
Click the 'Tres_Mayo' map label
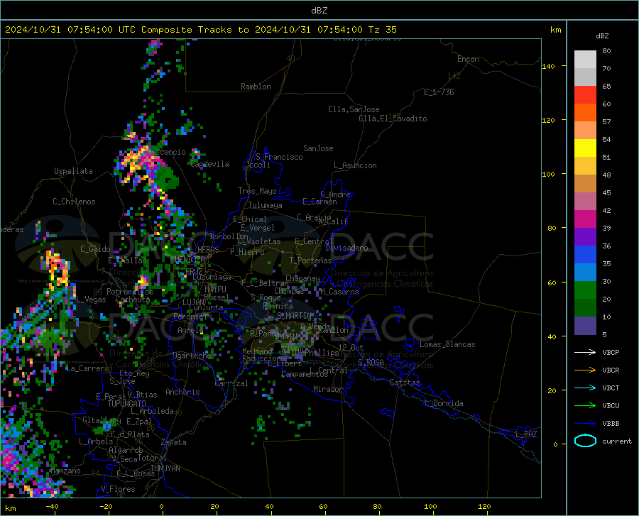257,191
